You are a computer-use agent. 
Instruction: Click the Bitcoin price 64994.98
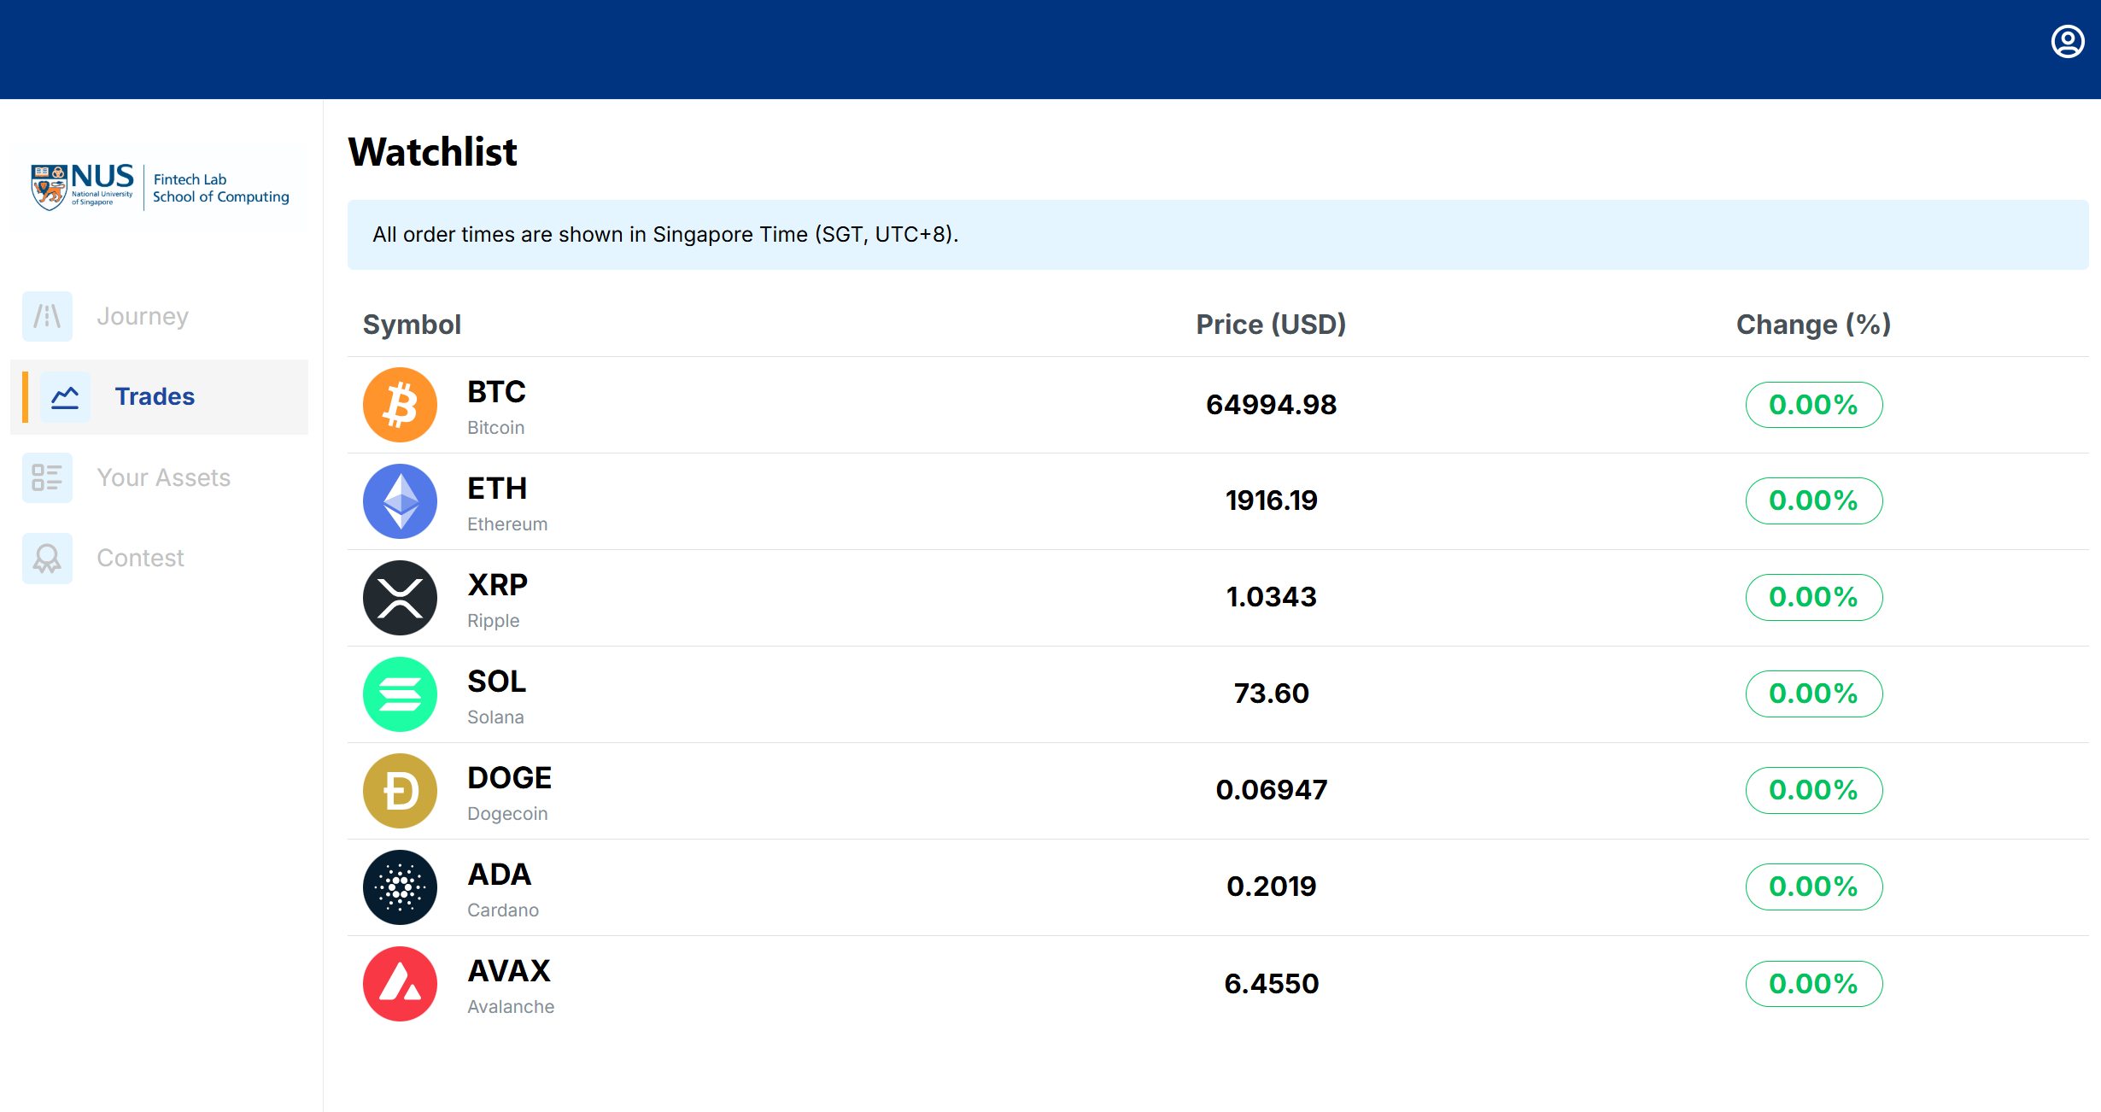click(x=1272, y=405)
